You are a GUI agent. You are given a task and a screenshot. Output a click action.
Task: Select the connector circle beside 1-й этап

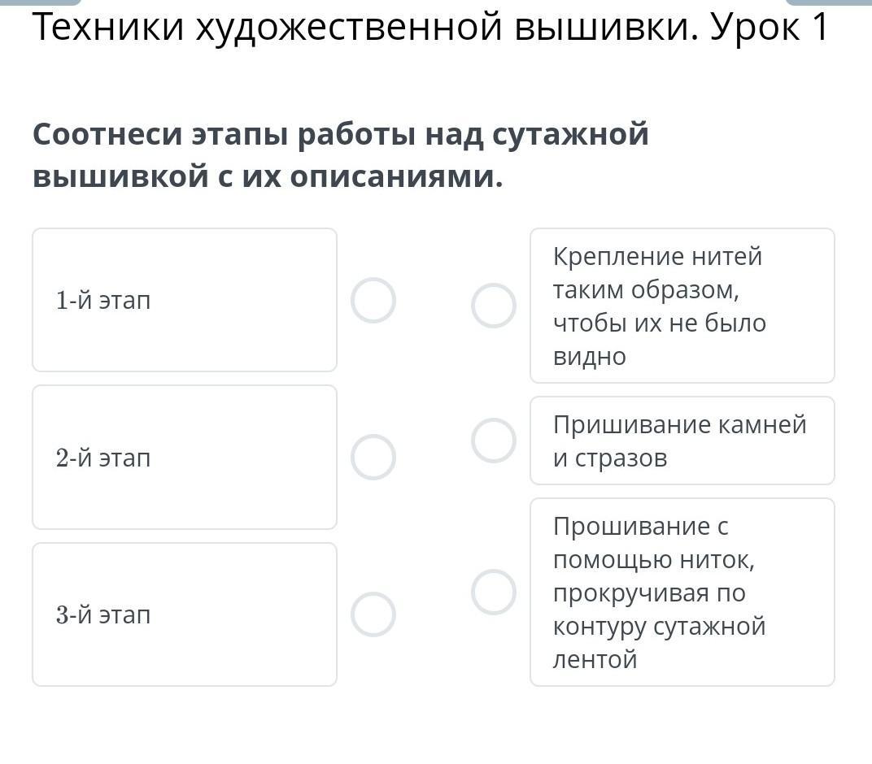pyautogui.click(x=373, y=301)
